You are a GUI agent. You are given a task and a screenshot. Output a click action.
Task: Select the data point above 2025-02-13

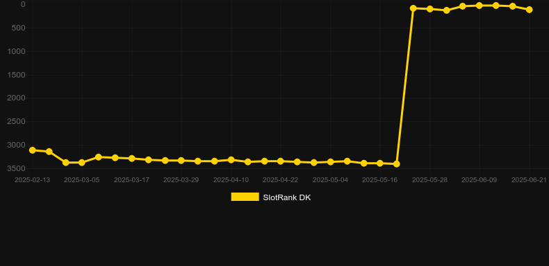[32, 150]
